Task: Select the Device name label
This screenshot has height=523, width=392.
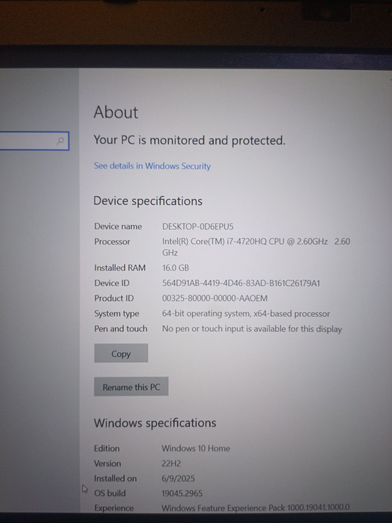Action: [x=118, y=226]
